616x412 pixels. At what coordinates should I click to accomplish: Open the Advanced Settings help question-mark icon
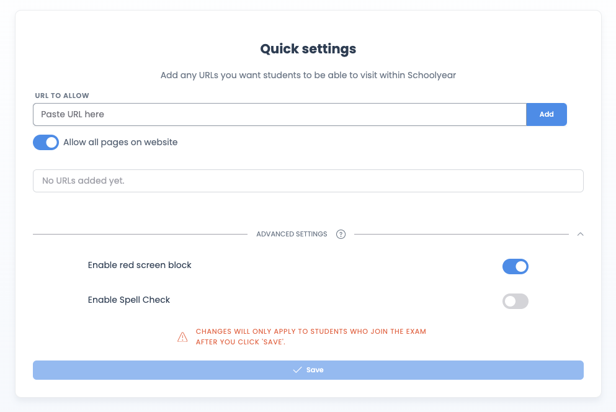341,235
